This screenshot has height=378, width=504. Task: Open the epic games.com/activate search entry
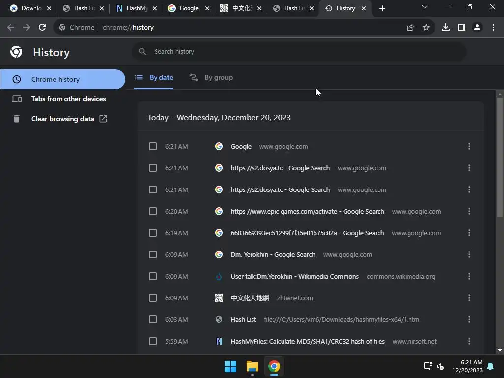307,211
